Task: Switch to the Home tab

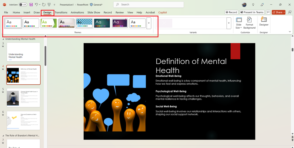Action: (x=16, y=12)
